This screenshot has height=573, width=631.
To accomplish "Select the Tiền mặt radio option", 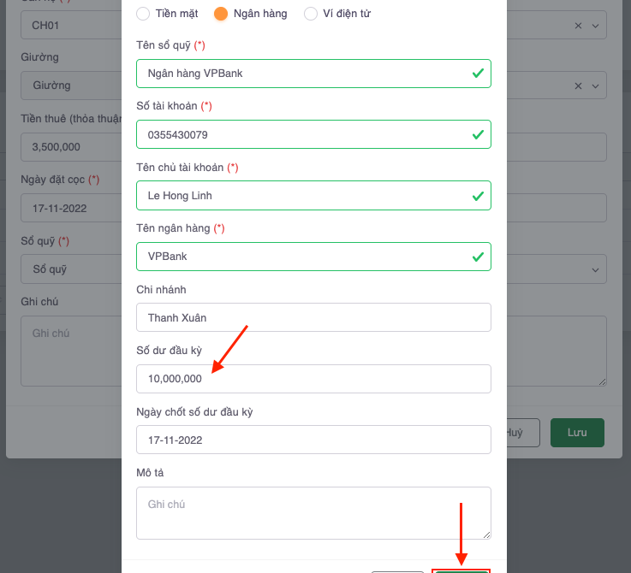I will 142,14.
